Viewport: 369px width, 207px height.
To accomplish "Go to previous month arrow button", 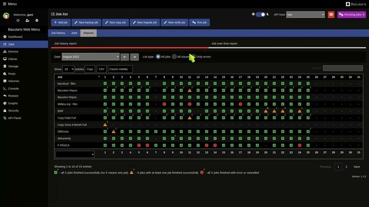I will pos(125,57).
